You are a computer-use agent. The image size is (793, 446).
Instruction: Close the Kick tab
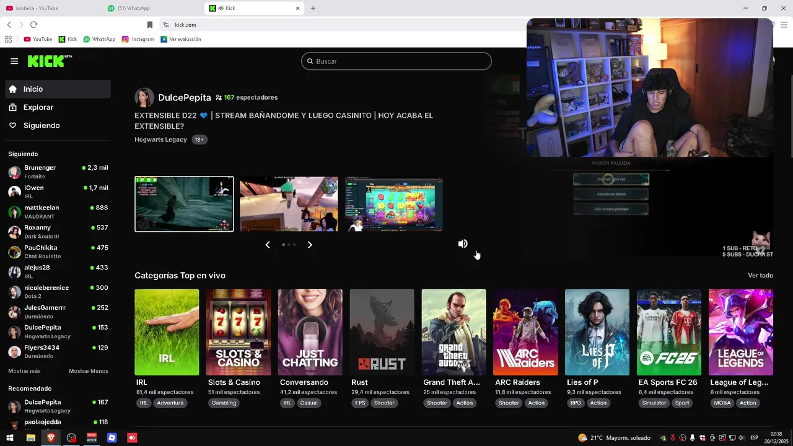coord(297,8)
